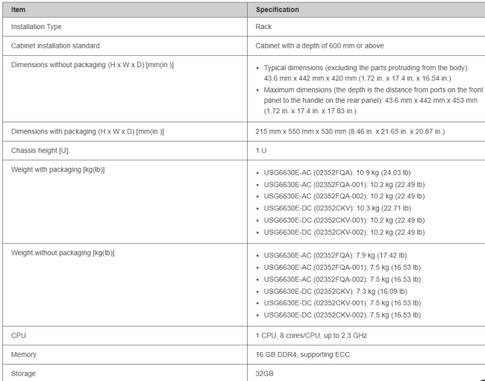The image size is (485, 381).
Task: Click the 10.9 kg USG6630E-AC weight entry
Action: 345,172
